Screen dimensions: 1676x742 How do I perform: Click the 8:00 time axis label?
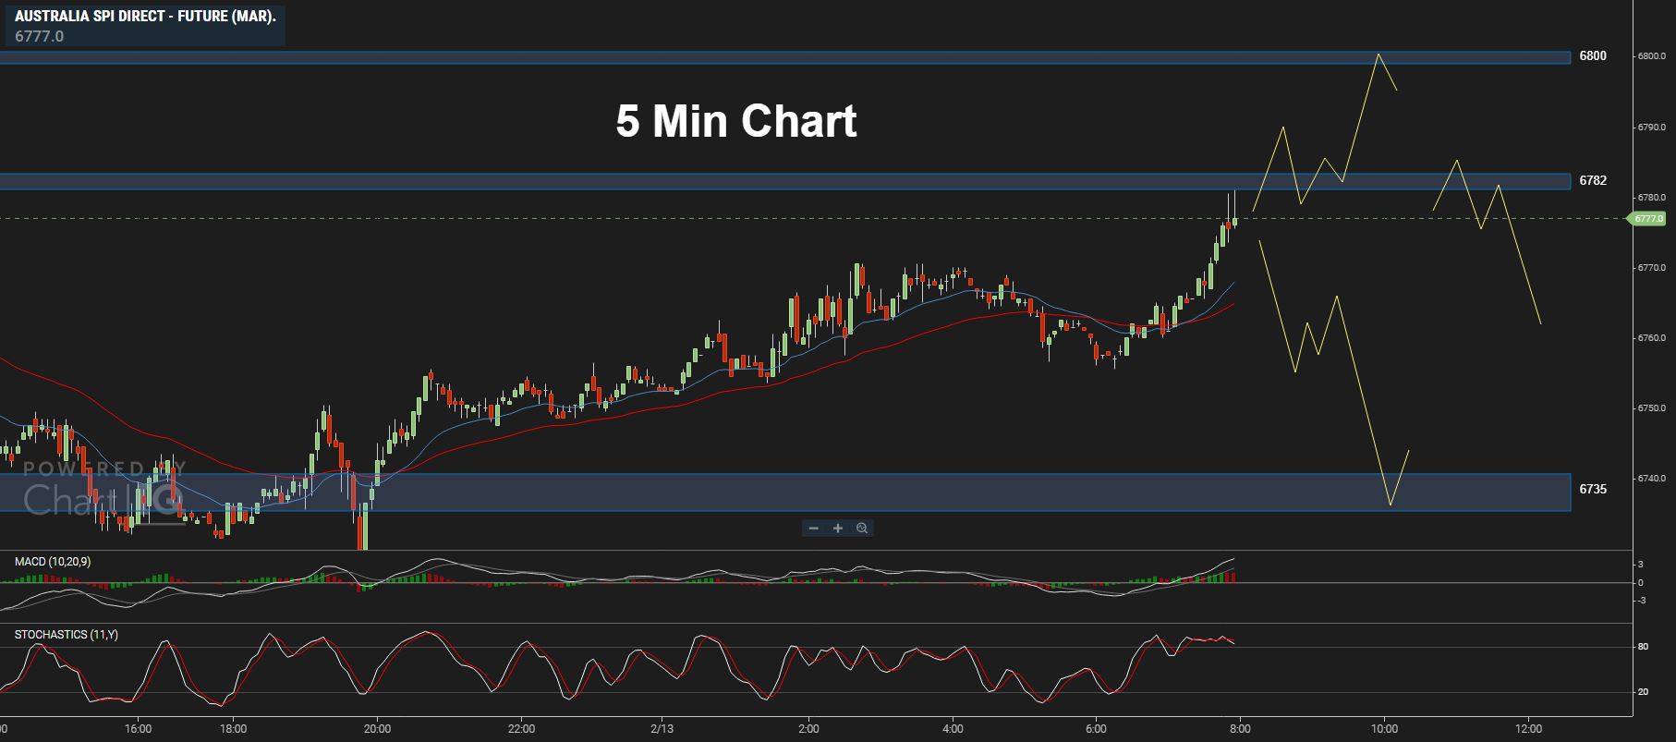[1239, 729]
